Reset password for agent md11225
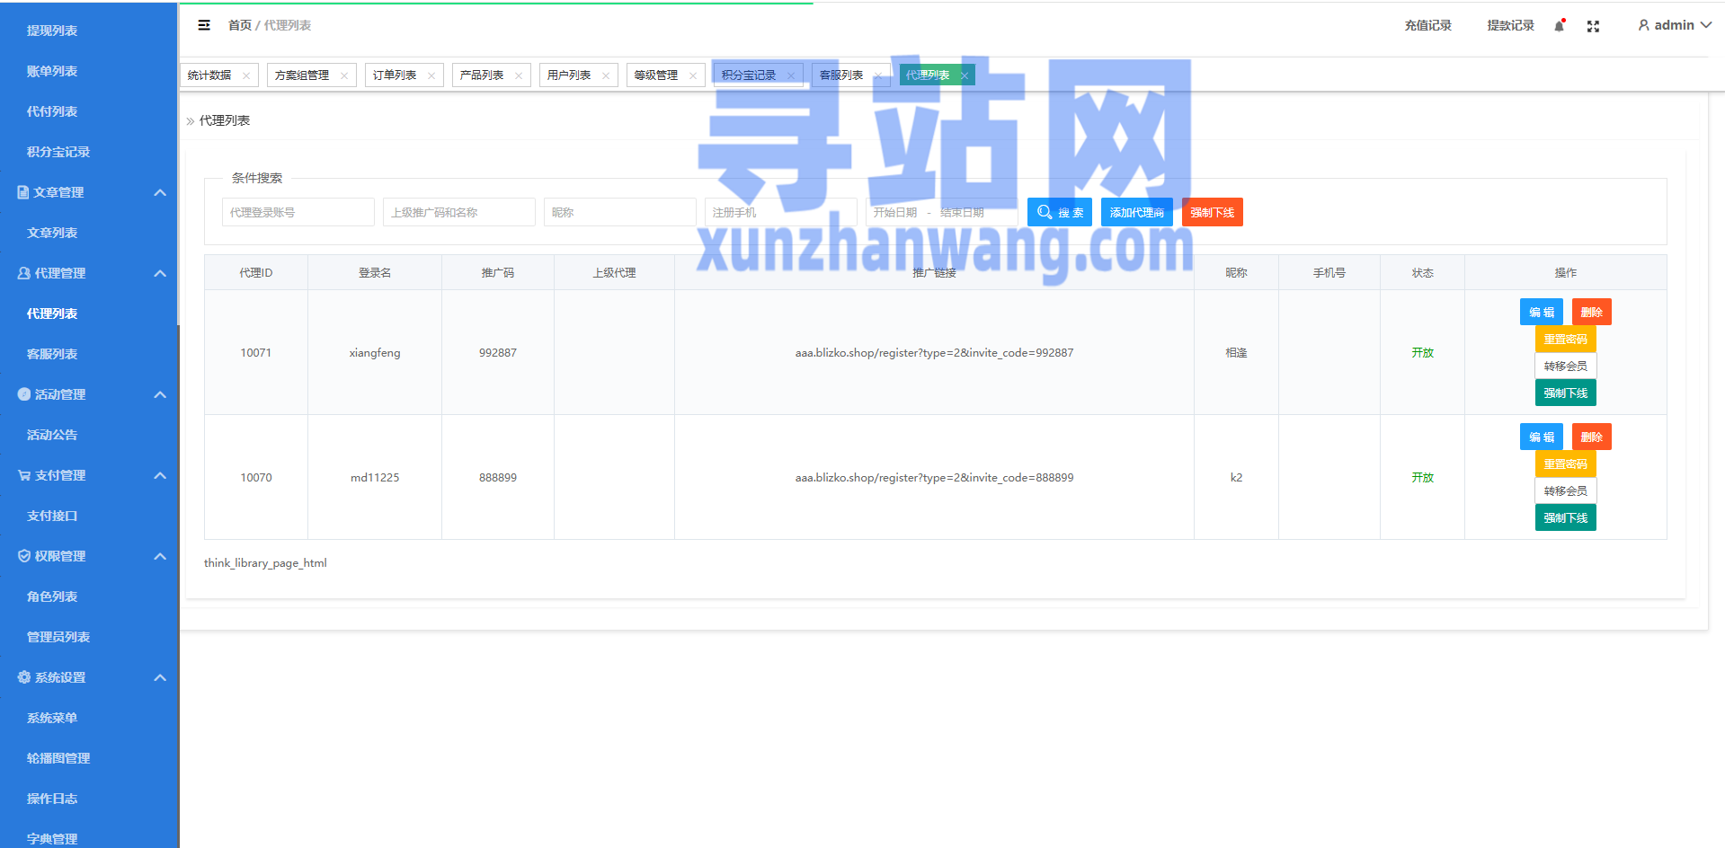 (x=1565, y=464)
